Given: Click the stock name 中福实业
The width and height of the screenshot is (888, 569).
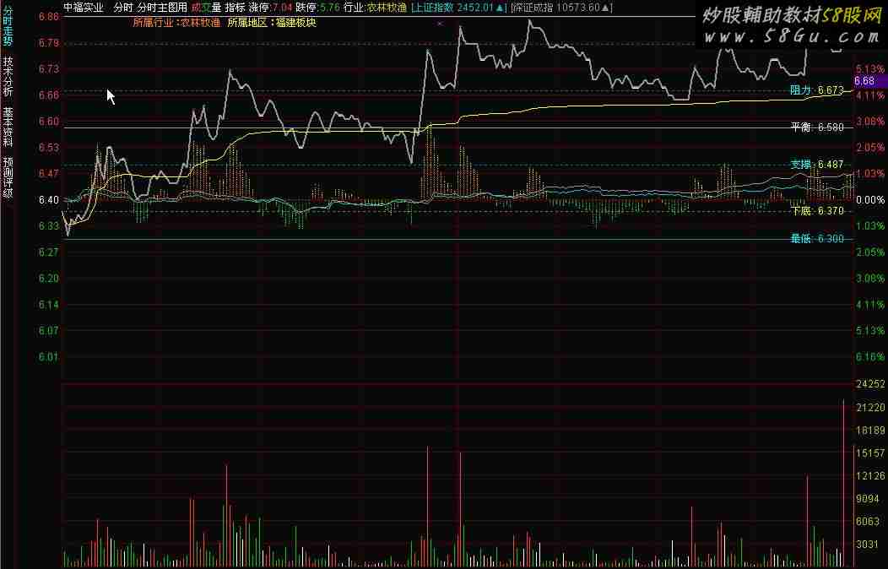Looking at the screenshot, I should [84, 8].
